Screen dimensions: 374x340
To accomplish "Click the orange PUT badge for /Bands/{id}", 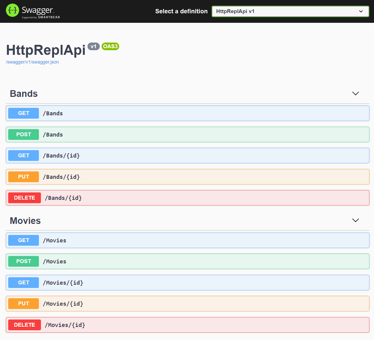I will [23, 177].
